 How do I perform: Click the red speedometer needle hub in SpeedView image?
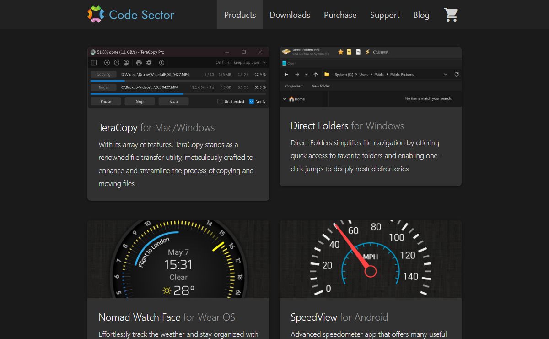coord(370,272)
